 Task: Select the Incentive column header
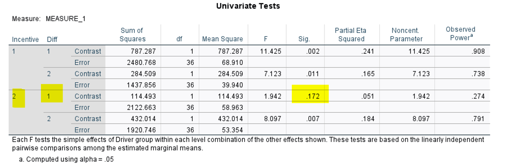click(x=25, y=39)
